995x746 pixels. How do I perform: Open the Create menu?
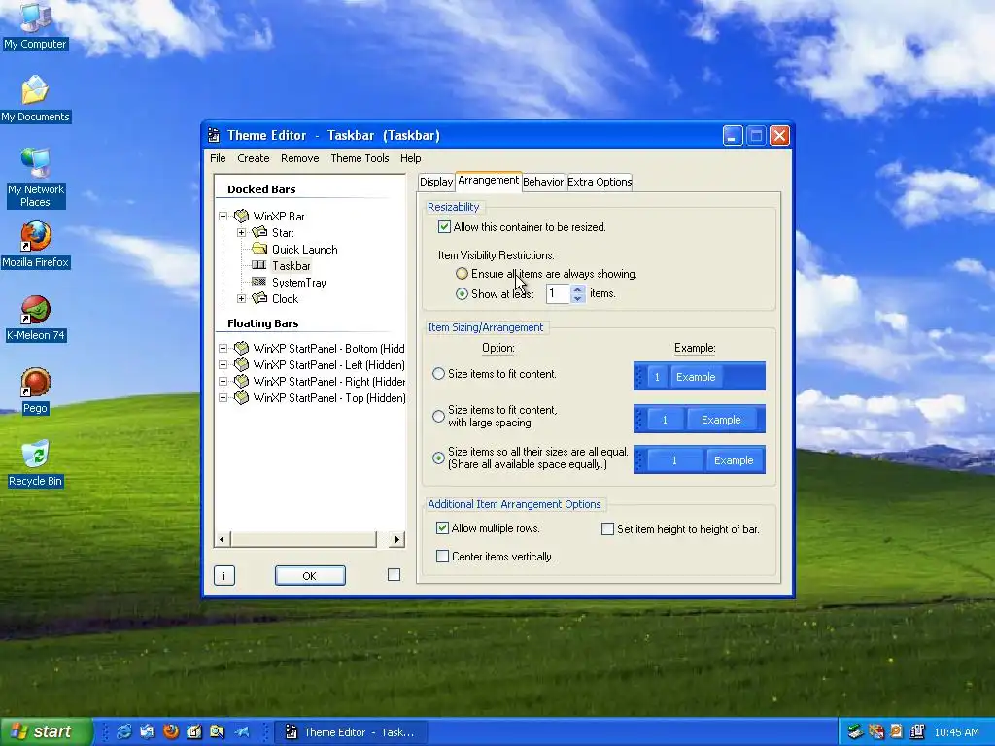pos(254,158)
